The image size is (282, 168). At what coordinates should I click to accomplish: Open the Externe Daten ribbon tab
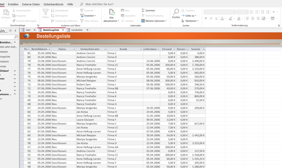[31, 4]
